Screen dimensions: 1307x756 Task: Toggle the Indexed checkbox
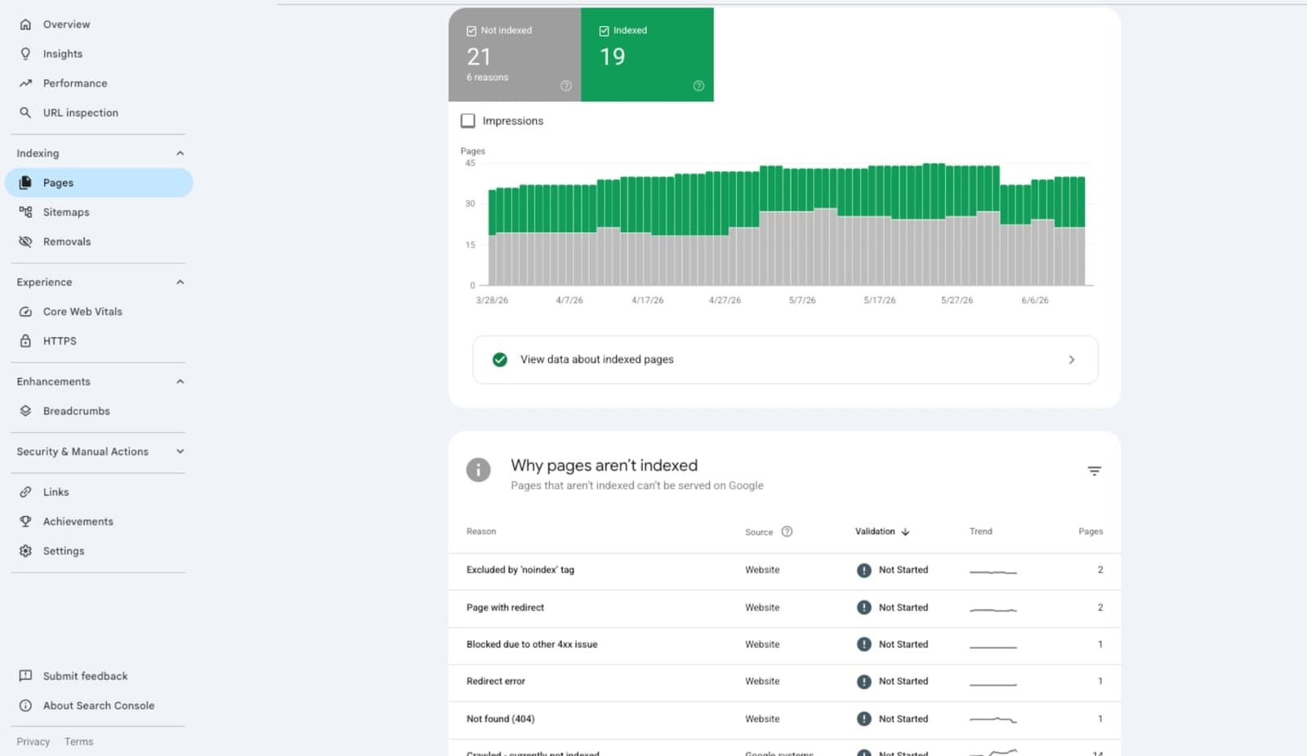(604, 31)
